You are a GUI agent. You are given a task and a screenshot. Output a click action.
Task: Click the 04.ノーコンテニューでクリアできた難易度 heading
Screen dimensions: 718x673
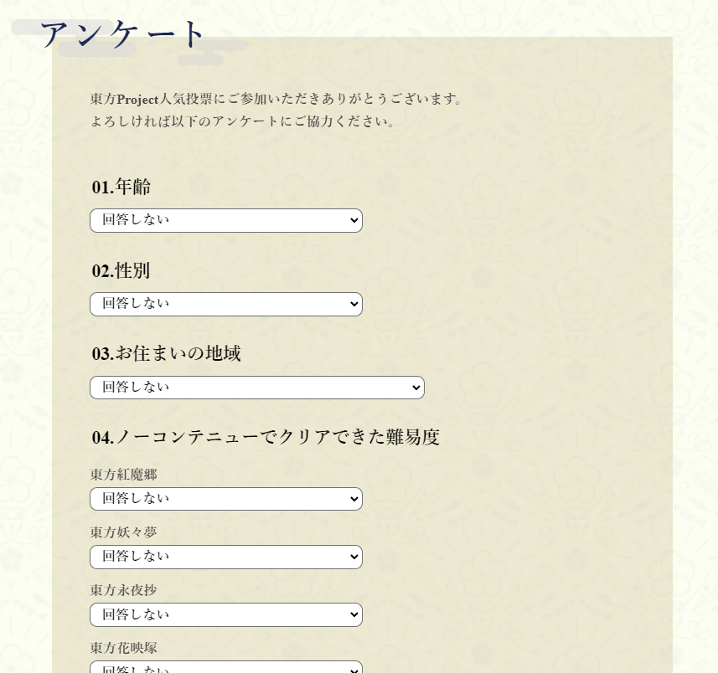tap(266, 437)
